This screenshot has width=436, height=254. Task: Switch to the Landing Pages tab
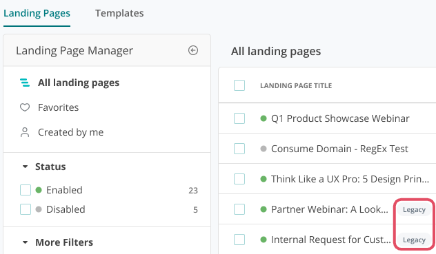click(37, 13)
